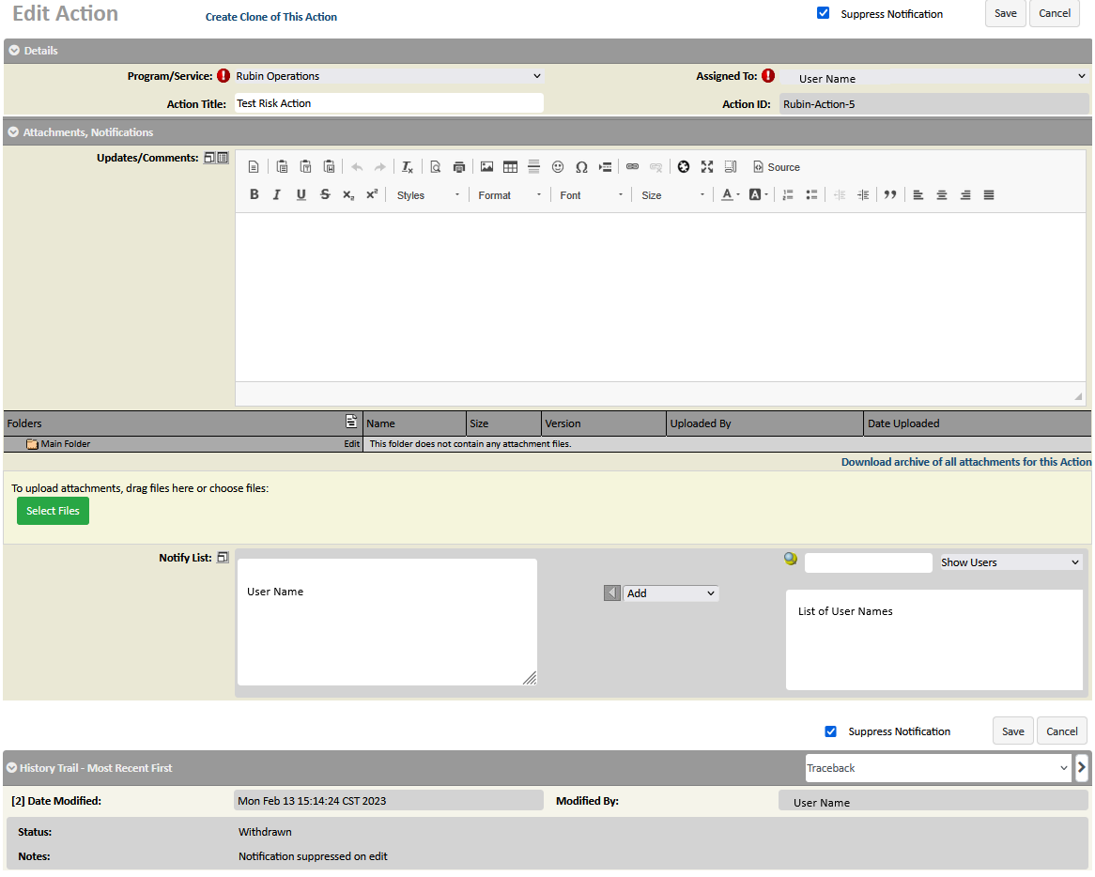Uncheck top Suppress Notification checkbox
The image size is (1095, 877).
tap(824, 13)
